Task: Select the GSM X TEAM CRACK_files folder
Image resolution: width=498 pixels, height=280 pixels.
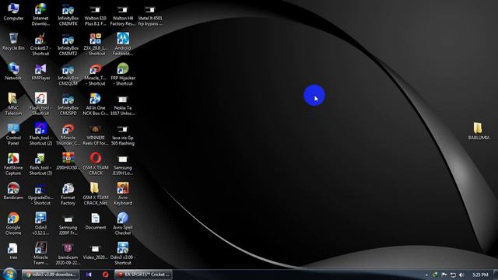Action: [x=95, y=194]
